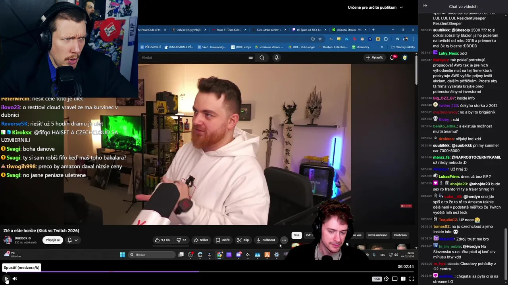
Task: Click the Uložit save button
Action: click(223, 240)
